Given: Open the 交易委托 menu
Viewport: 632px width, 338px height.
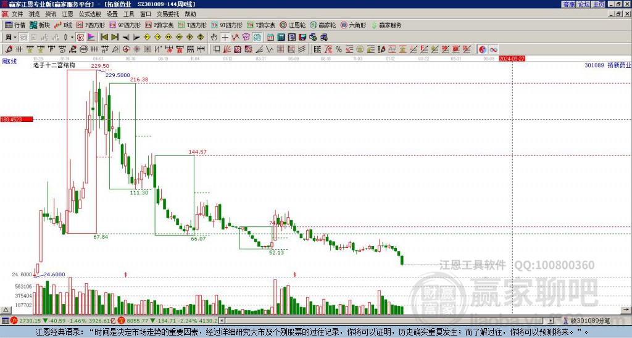Looking at the screenshot, I should tap(168, 14).
